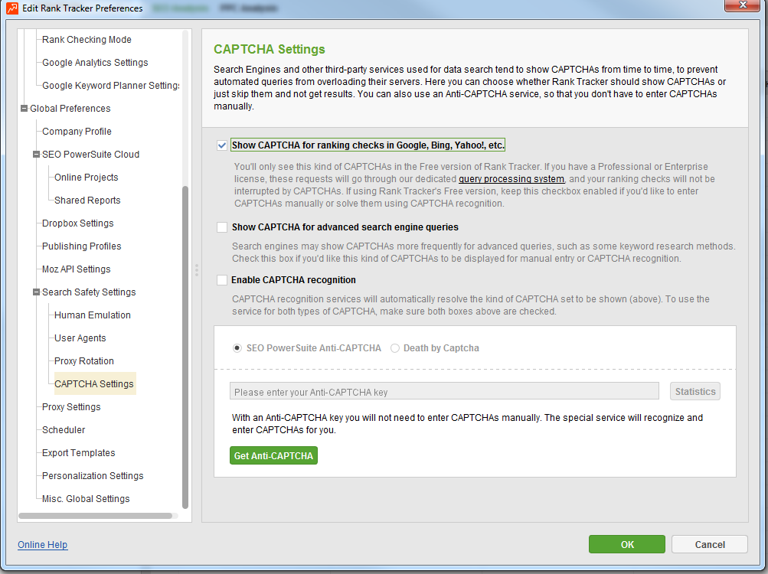This screenshot has width=768, height=574.
Task: Enable Show CAPTCHA for ranking checks checkbox
Action: point(222,145)
